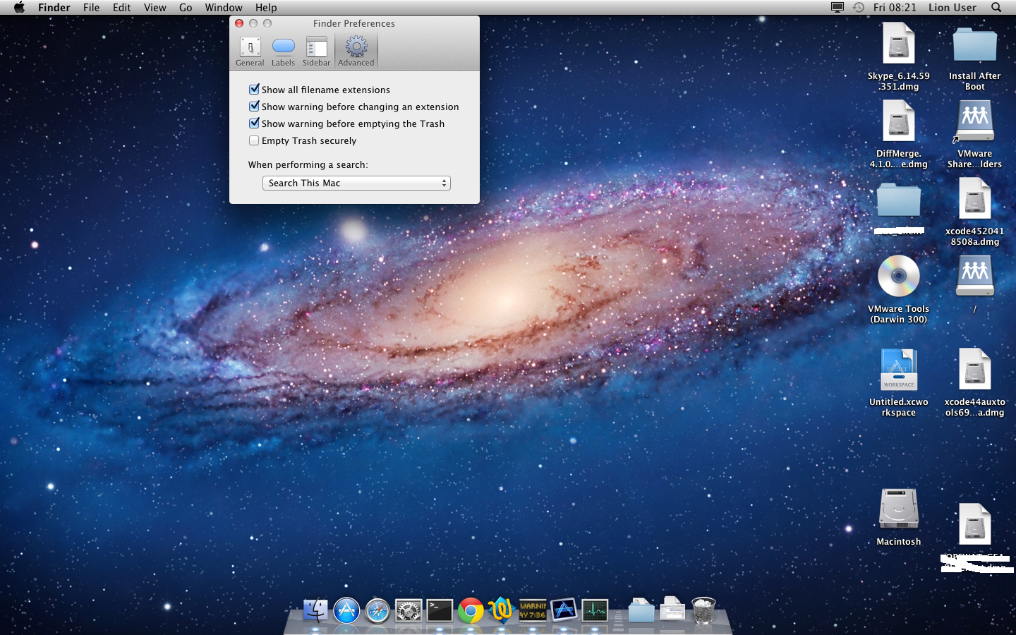Screen dimensions: 1016x635
Task: Select the Untitled.xcworkspace file
Action: (899, 370)
